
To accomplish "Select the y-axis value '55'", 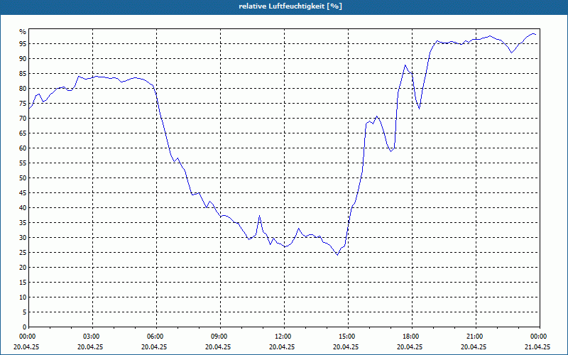I will point(23,163).
